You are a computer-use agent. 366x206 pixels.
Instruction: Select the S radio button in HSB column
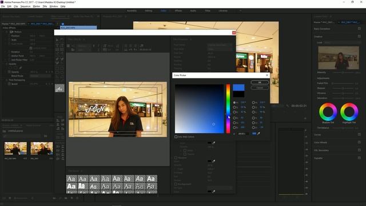(x=234, y=107)
